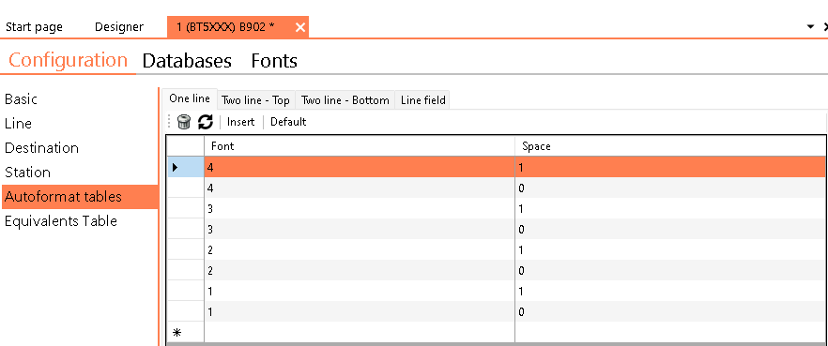Close the 1 (BT5XXX) B902 tab

click(x=300, y=27)
